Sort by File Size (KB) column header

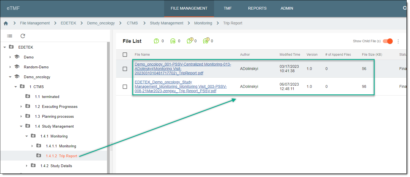coord(372,55)
